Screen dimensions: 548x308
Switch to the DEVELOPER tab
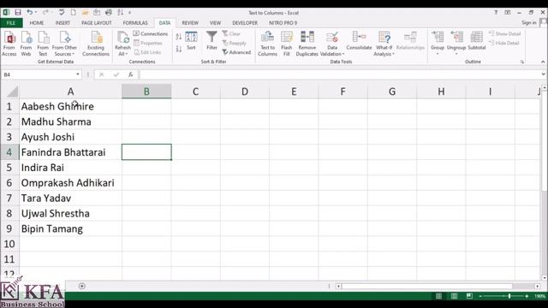(245, 23)
